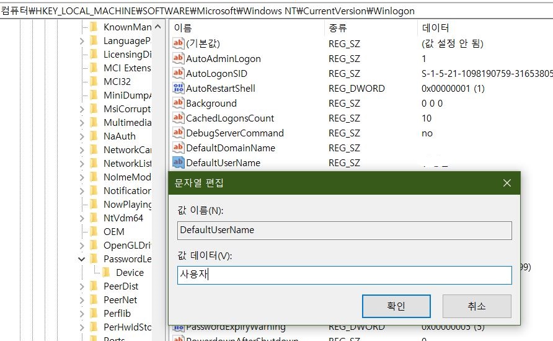Click the CachedLogonsCount data 10

point(427,118)
